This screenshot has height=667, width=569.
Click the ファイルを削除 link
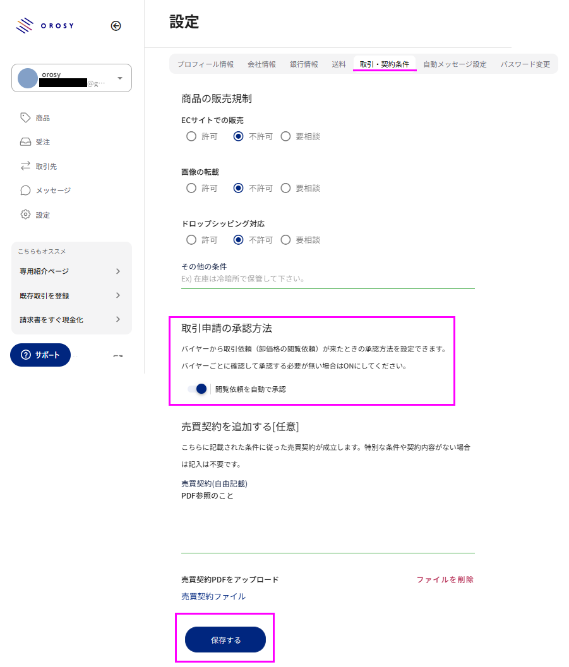(x=445, y=579)
